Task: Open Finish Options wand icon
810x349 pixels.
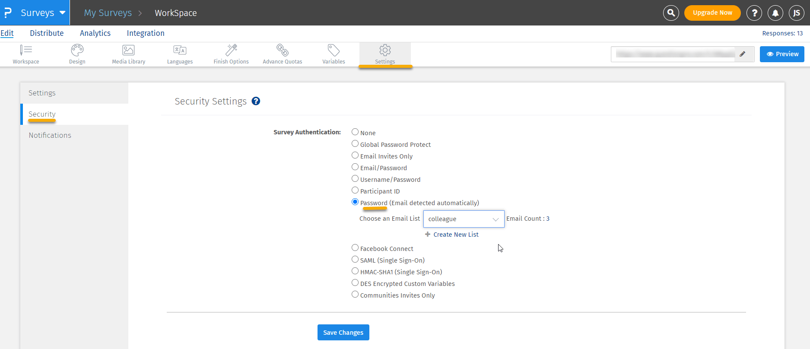Action: click(231, 51)
